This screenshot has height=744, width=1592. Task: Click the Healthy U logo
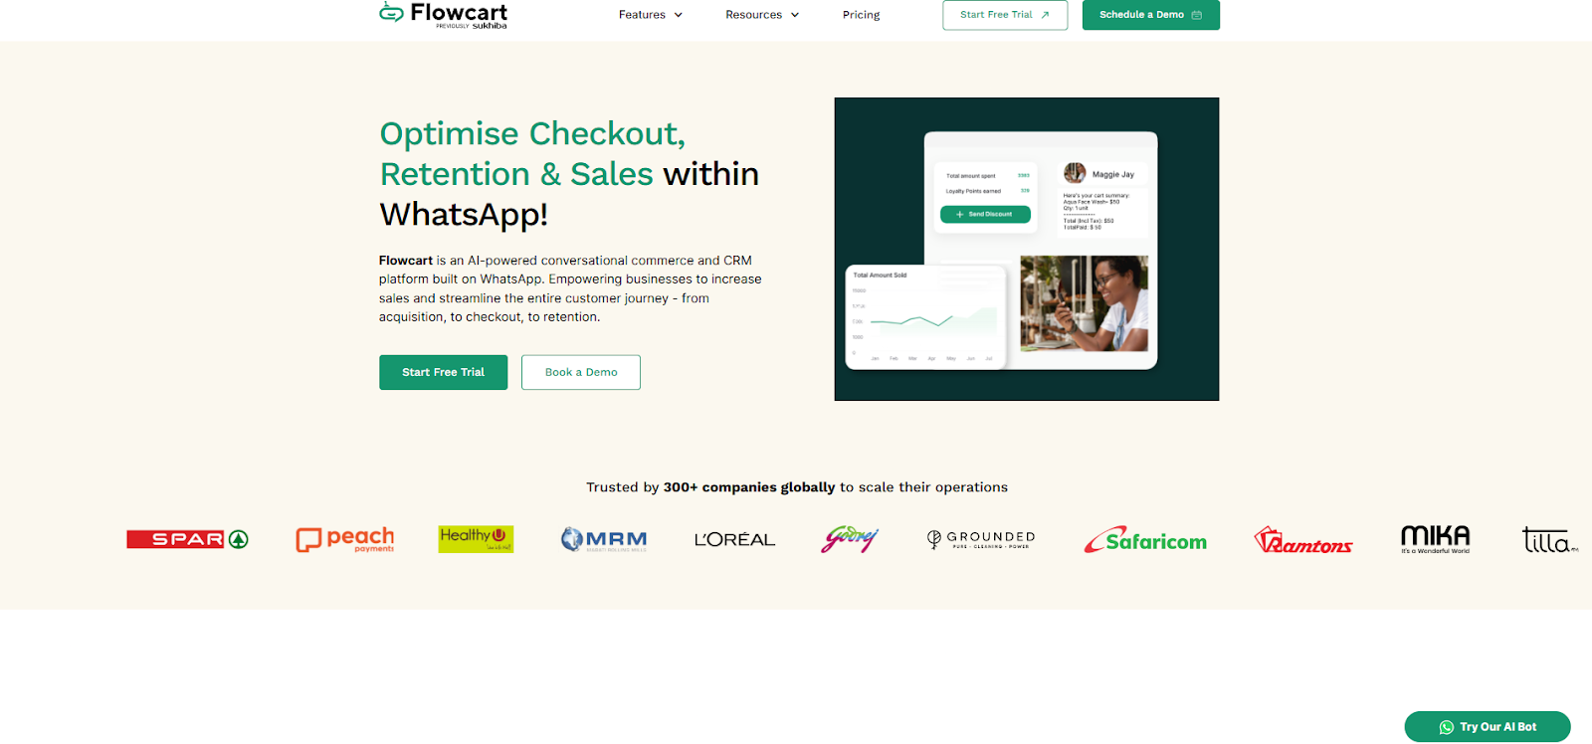point(476,539)
